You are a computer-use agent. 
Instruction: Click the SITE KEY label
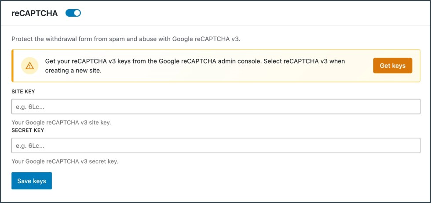[23, 92]
